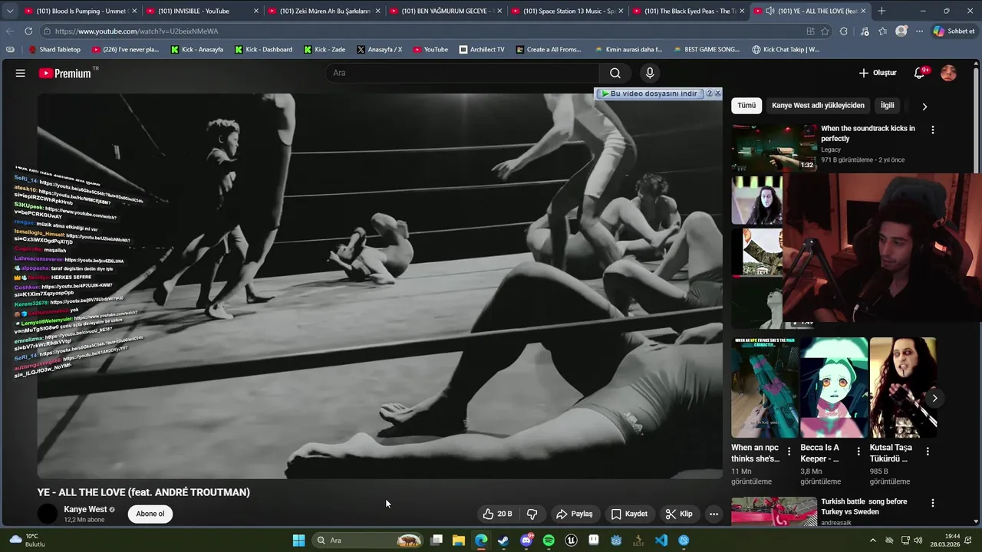Select the 'İlgili' filter chip

[888, 106]
